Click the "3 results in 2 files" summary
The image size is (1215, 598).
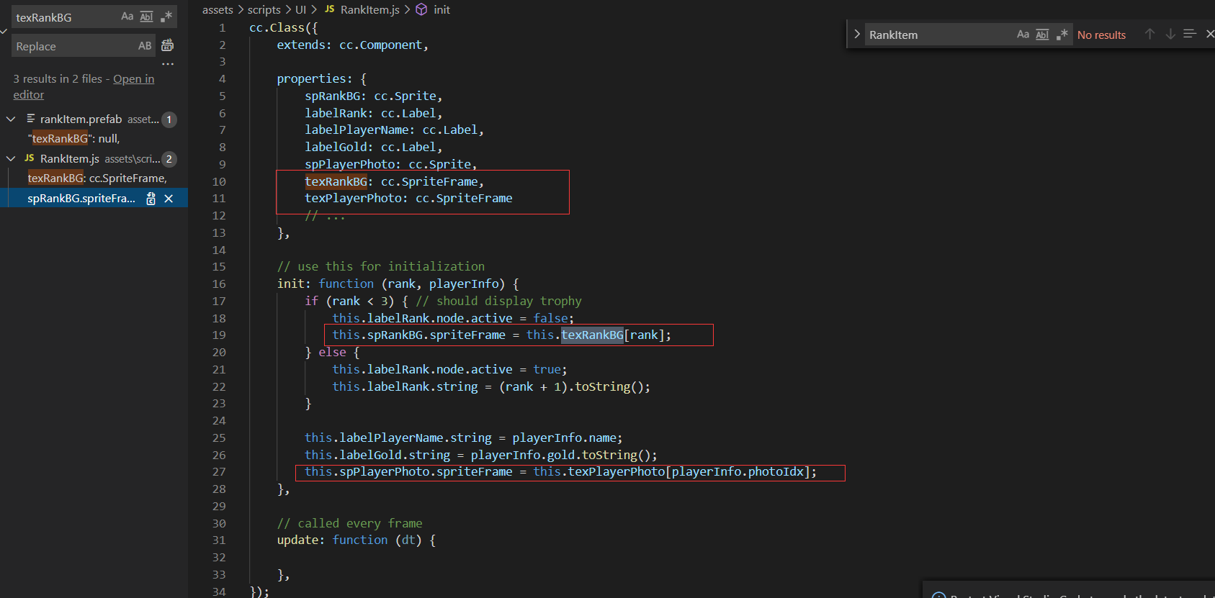[58, 79]
